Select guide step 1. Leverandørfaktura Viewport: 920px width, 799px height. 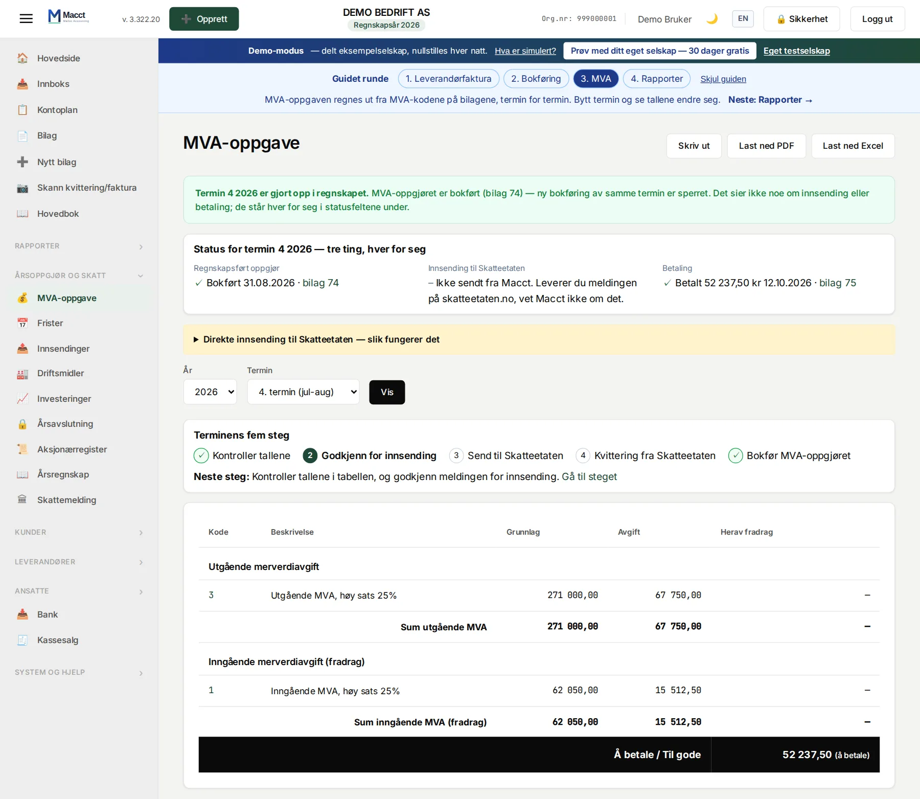coord(449,79)
